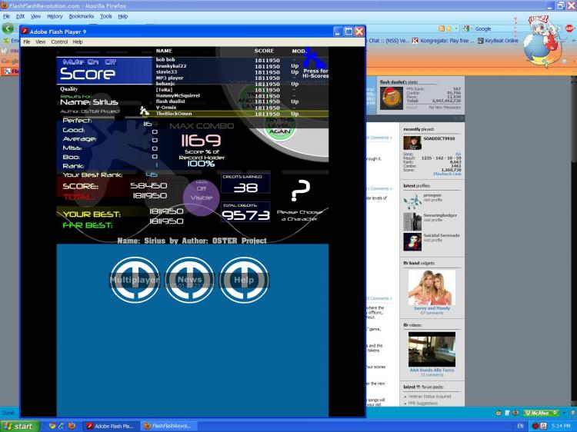Open the Kongregate bookmark
Screen dimensions: 577x432
click(442, 41)
